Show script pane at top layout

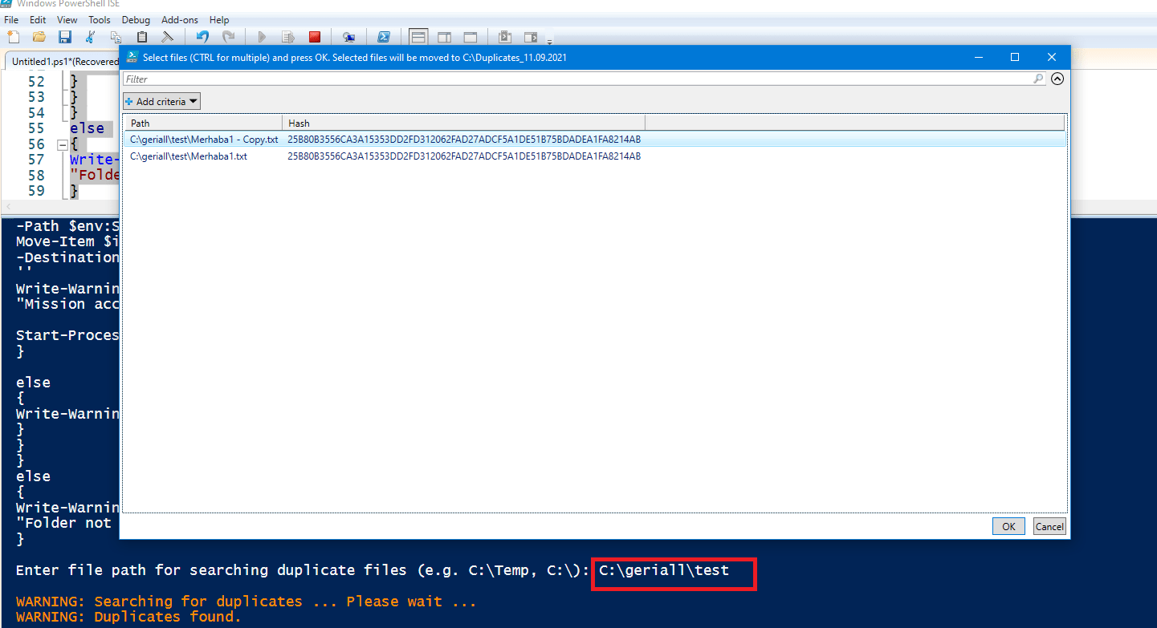(x=418, y=37)
